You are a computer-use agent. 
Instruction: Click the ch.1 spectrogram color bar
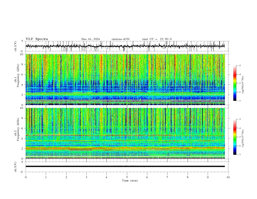tap(235, 83)
